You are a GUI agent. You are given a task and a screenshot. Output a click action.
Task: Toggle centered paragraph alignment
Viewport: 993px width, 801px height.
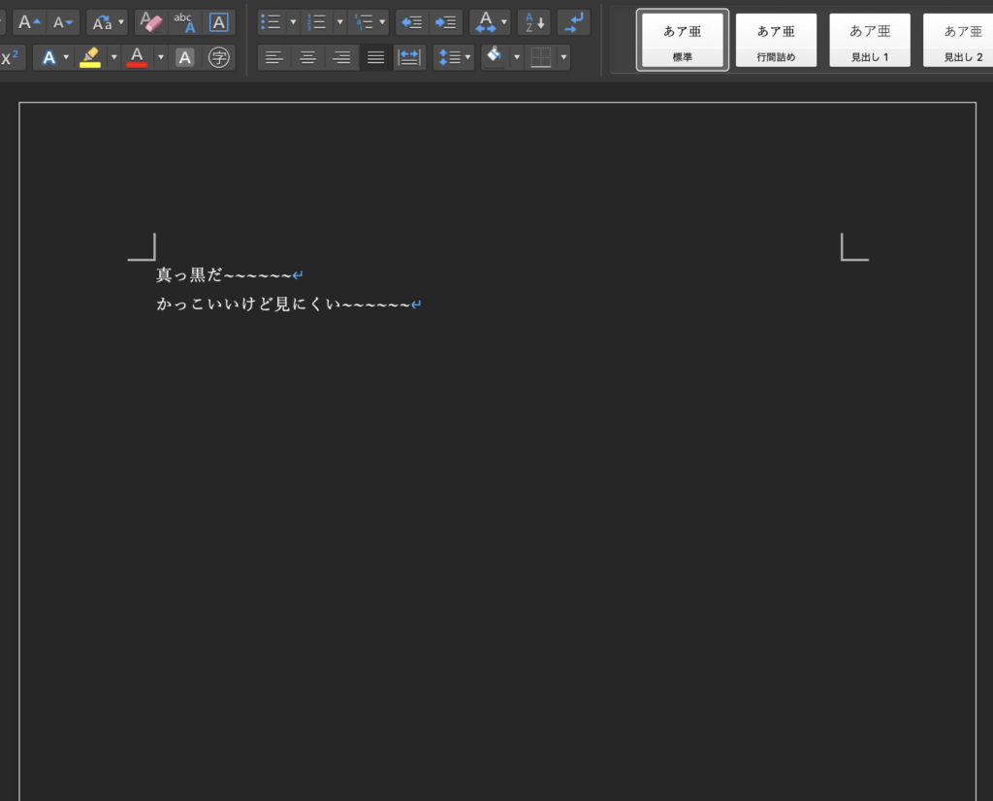click(307, 56)
